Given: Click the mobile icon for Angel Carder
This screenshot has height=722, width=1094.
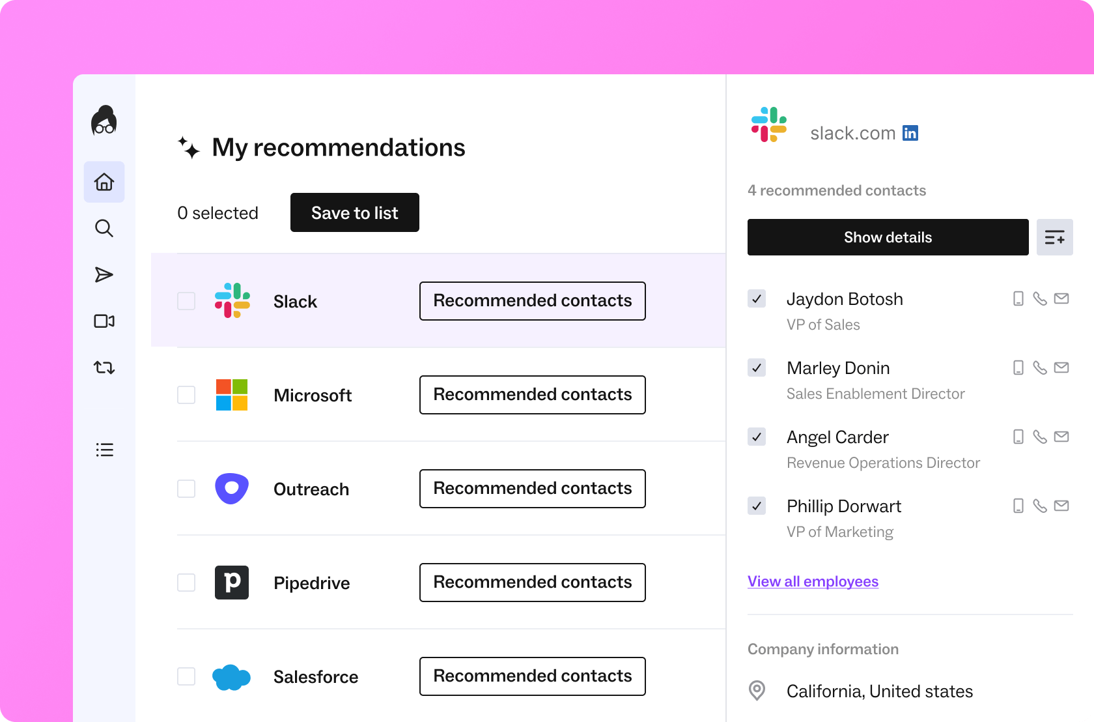Looking at the screenshot, I should (1018, 437).
